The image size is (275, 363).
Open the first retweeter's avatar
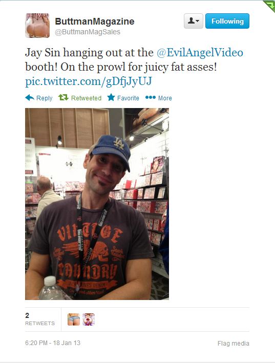pyautogui.click(x=74, y=319)
